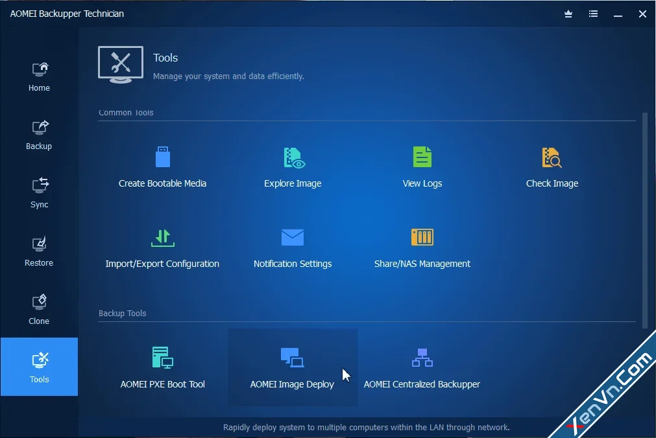Click the "Notification Settings" label

(293, 264)
